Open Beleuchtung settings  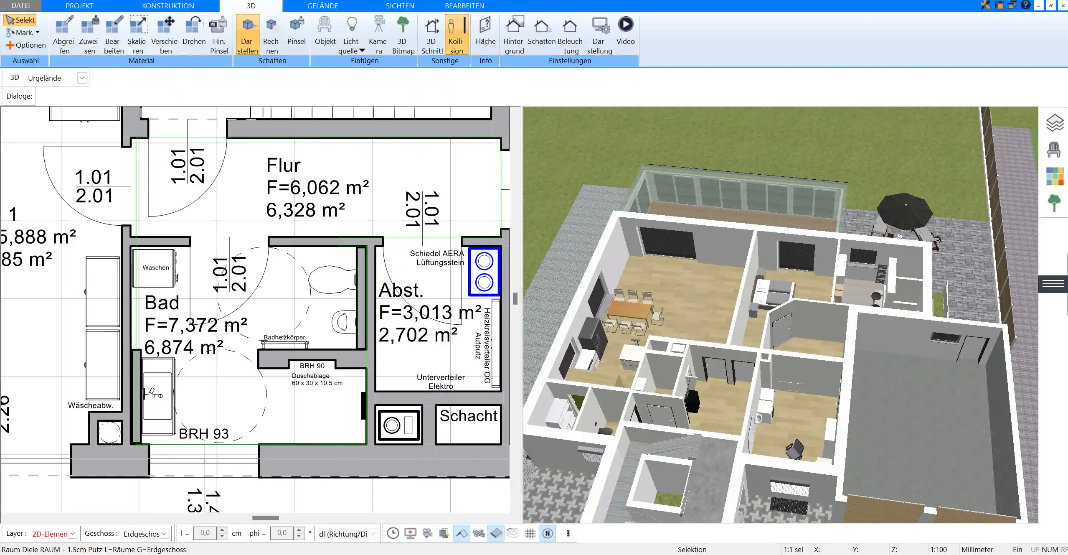click(571, 35)
